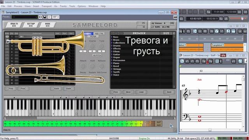The image size is (249, 140).
Task: Select the Draw pencil tool in Staff view
Action: click(187, 61)
